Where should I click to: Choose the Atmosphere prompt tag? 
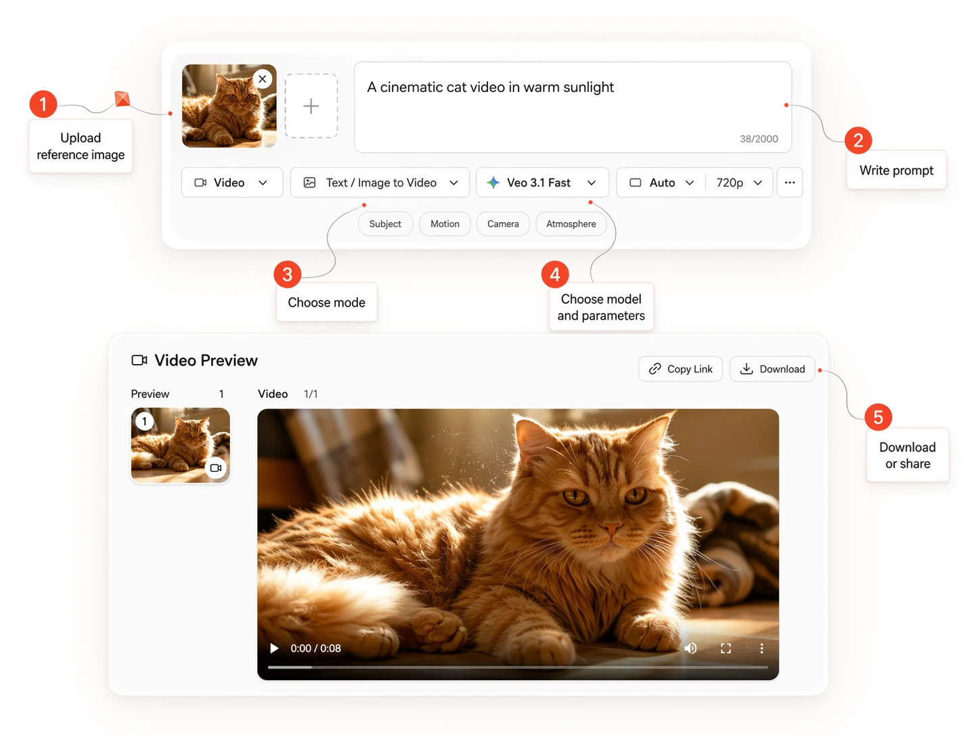point(571,224)
